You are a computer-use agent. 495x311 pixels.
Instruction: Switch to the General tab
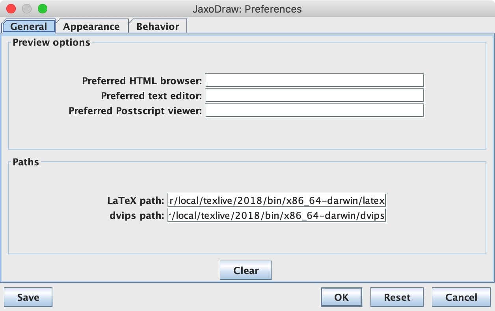[28, 26]
